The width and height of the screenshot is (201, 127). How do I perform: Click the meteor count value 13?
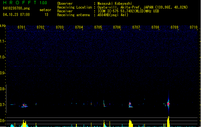[46, 15]
